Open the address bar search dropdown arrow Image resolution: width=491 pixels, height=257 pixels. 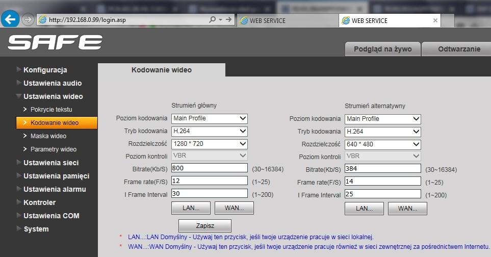coord(220,20)
